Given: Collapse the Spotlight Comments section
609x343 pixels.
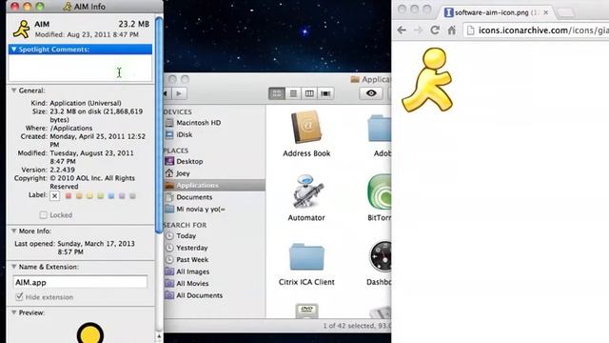Looking at the screenshot, I should click(x=14, y=50).
